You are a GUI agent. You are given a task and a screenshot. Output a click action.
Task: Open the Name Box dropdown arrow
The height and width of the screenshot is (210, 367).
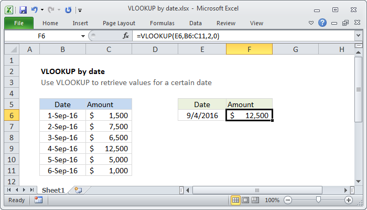point(82,36)
